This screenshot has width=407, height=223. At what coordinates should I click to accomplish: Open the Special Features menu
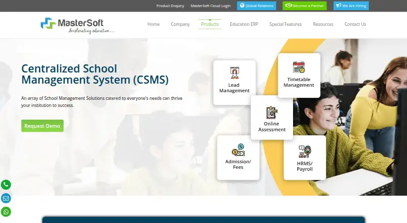285,24
